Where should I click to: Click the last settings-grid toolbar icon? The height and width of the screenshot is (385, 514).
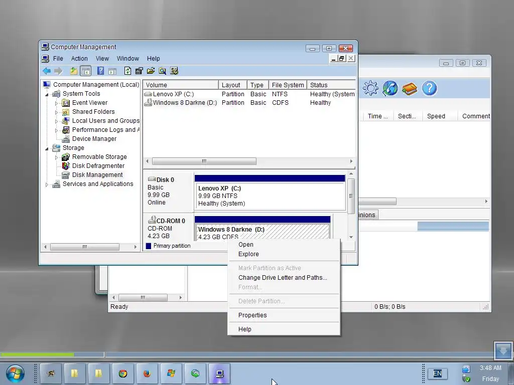click(174, 71)
